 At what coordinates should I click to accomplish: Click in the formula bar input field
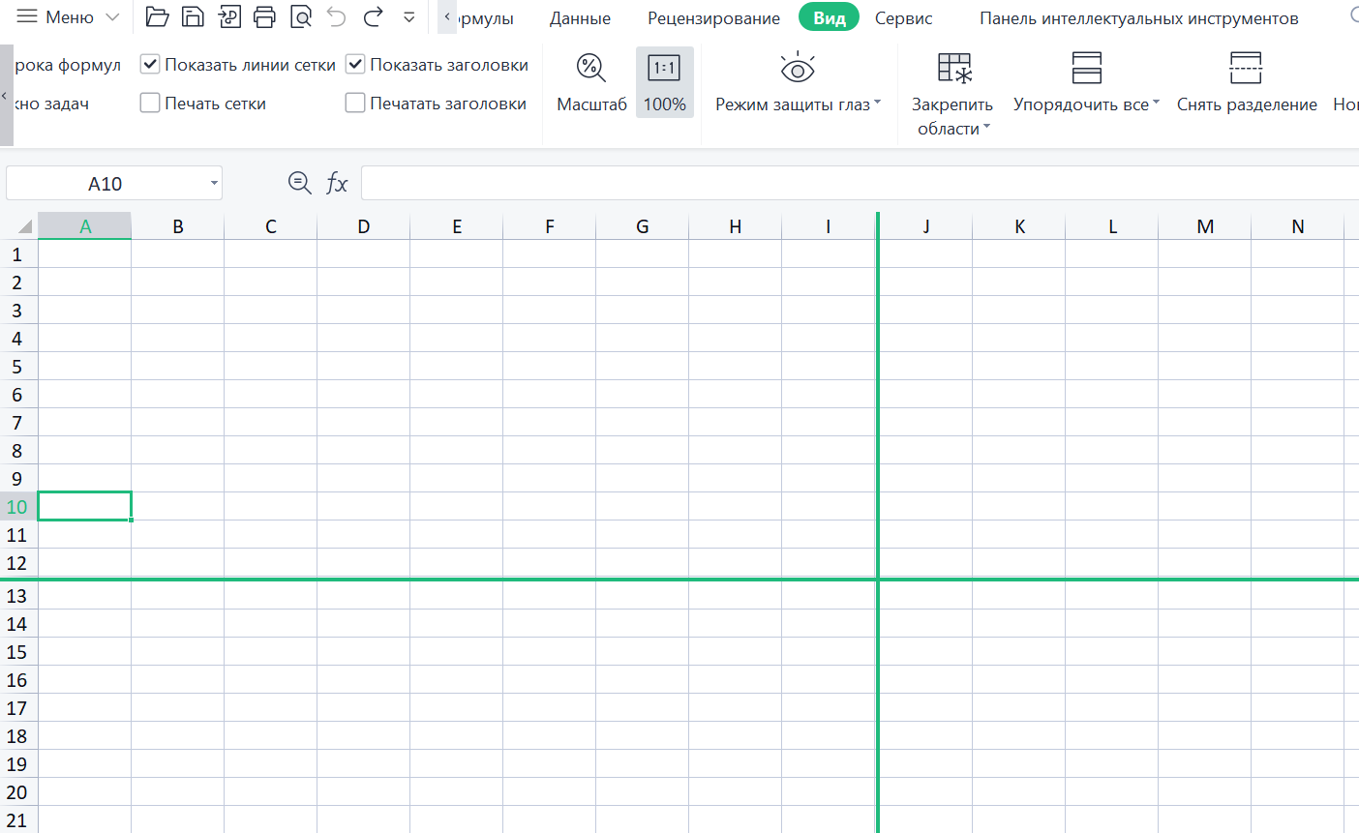[852, 183]
